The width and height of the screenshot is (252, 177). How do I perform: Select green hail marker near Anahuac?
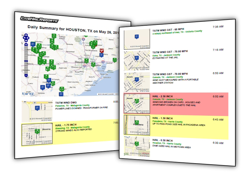point(115,60)
